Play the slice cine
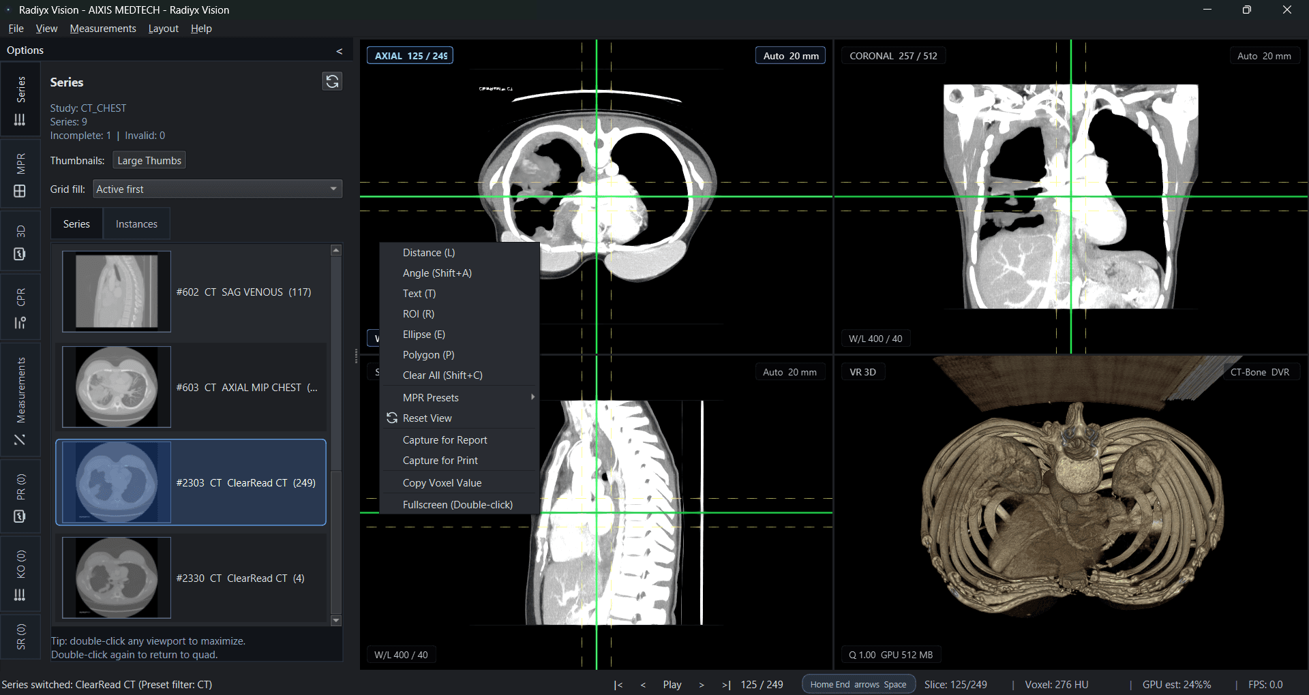The width and height of the screenshot is (1309, 695). click(x=672, y=685)
